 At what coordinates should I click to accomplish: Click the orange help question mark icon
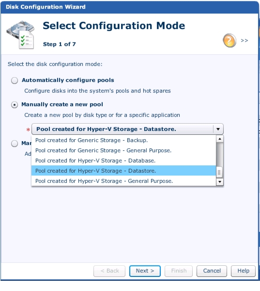click(x=229, y=40)
